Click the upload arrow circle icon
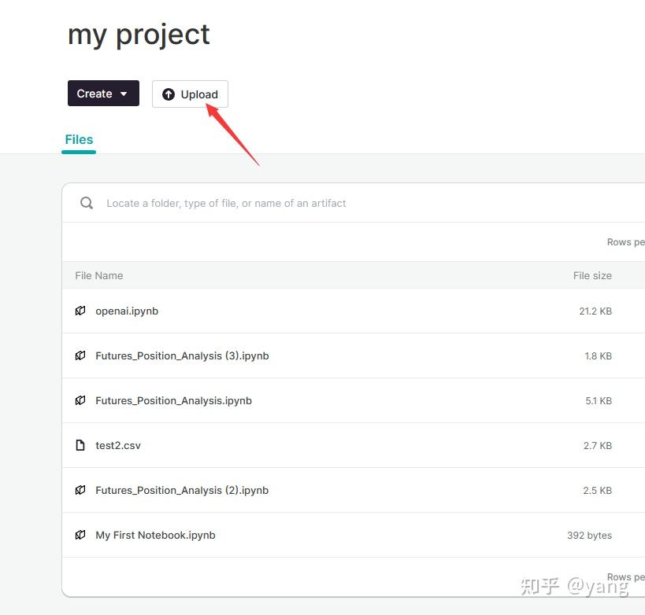The width and height of the screenshot is (645, 615). 169,94
